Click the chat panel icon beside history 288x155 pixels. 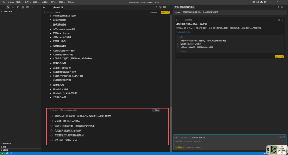pos(282,7)
